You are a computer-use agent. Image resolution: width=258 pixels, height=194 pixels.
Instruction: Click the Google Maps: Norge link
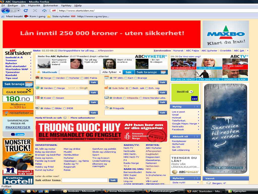[x=184, y=124]
